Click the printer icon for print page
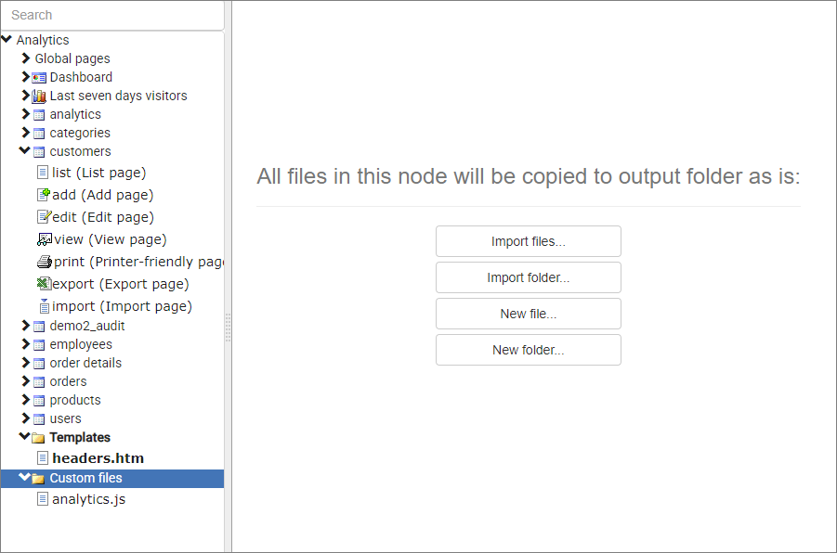 tap(45, 262)
